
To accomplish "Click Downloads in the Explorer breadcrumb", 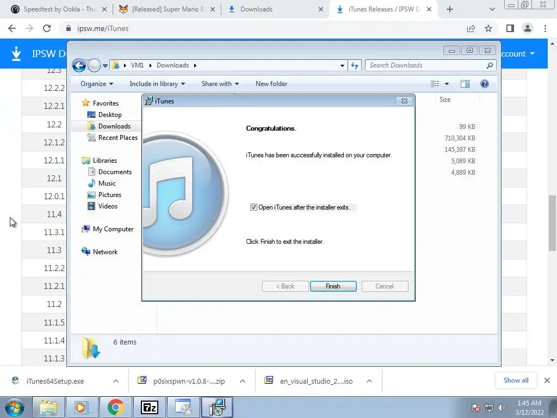I will [172, 65].
